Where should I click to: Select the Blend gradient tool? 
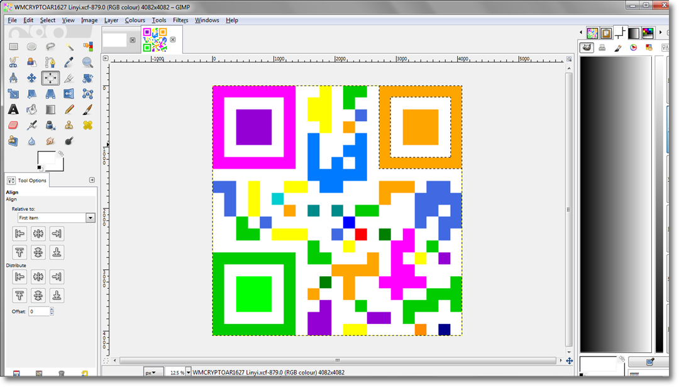click(x=50, y=109)
